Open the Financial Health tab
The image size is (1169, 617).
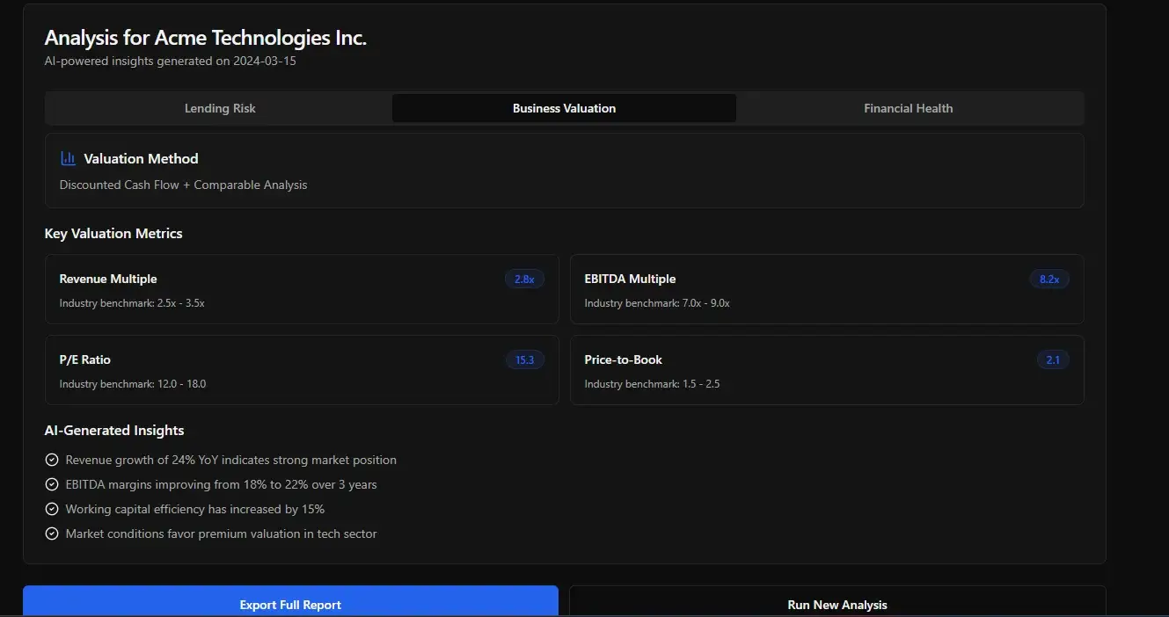tap(908, 108)
